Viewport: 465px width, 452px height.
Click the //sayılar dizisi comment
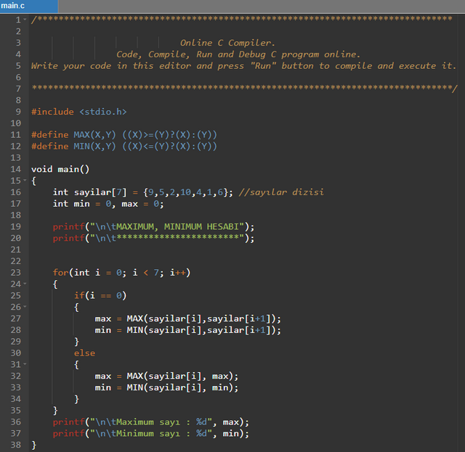pyautogui.click(x=280, y=192)
